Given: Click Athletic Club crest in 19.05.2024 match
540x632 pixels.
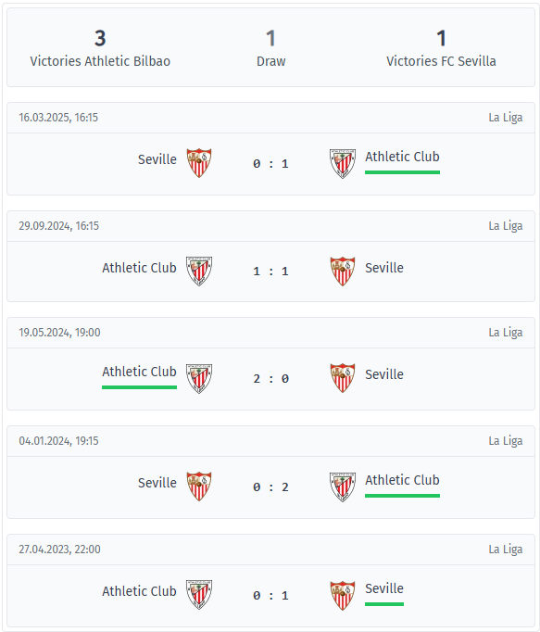Looking at the screenshot, I should coord(199,378).
